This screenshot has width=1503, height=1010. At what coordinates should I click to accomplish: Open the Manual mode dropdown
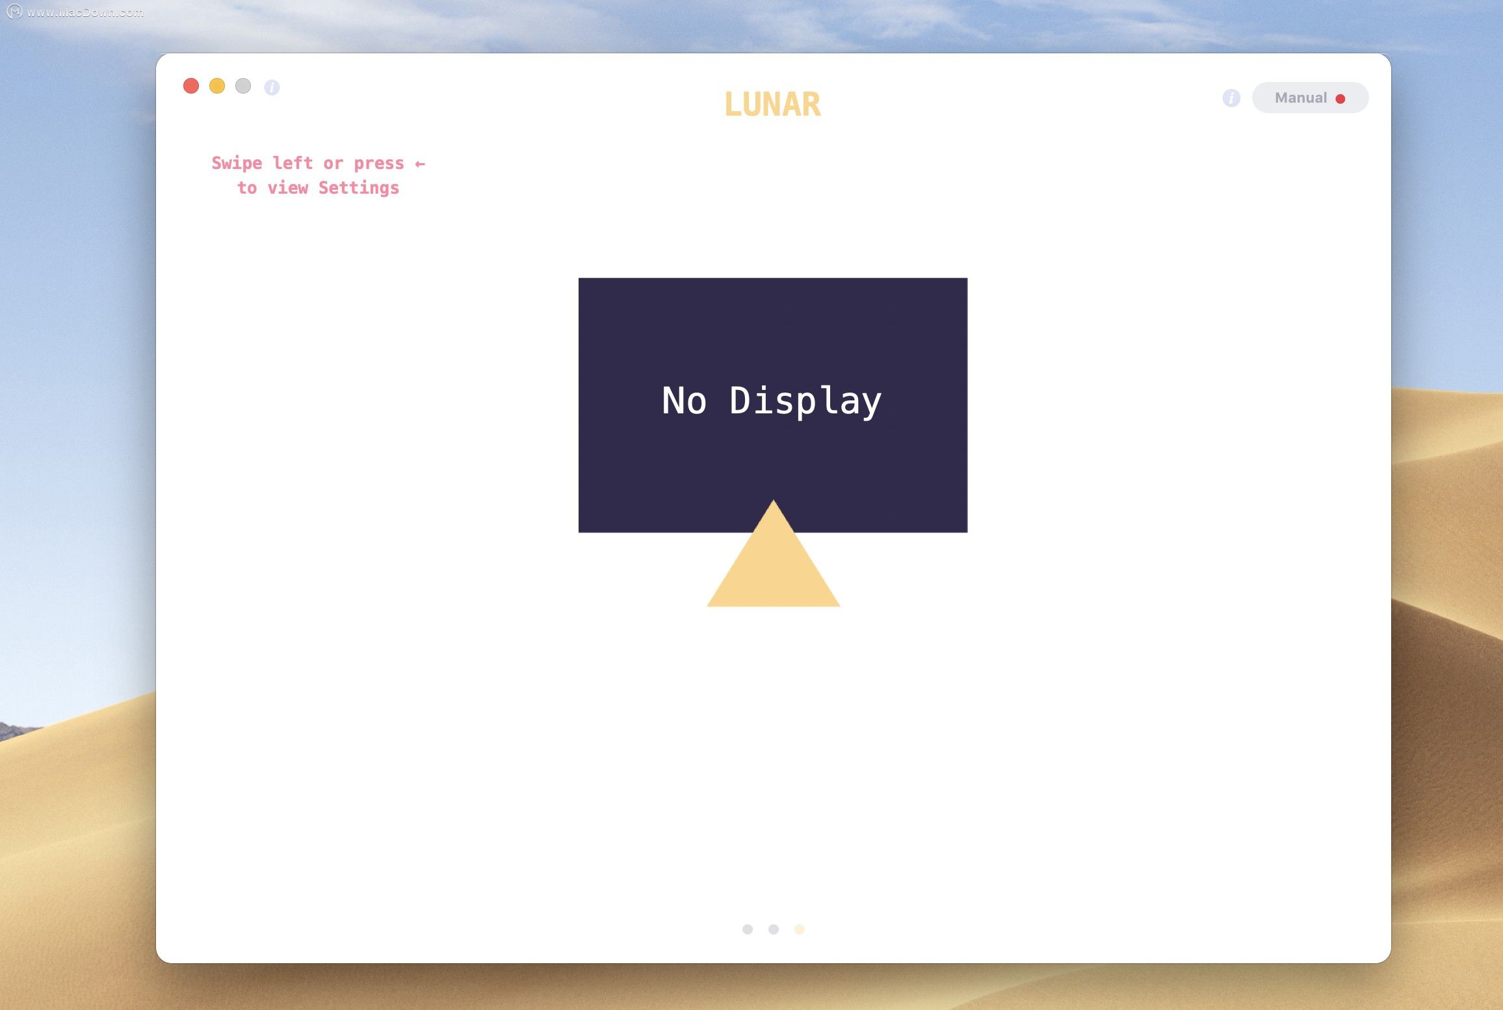pos(1310,98)
